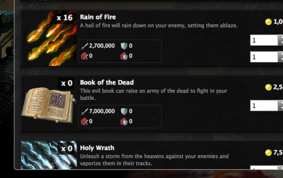Click Rain of Fire sword attack icon
The height and width of the screenshot is (178, 283).
coord(84,46)
